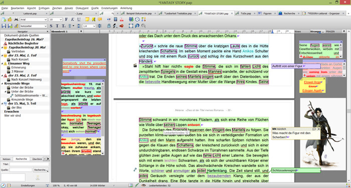Print with the printer toolbar icon
Viewport: 351px width, 188px height.
(16, 19)
